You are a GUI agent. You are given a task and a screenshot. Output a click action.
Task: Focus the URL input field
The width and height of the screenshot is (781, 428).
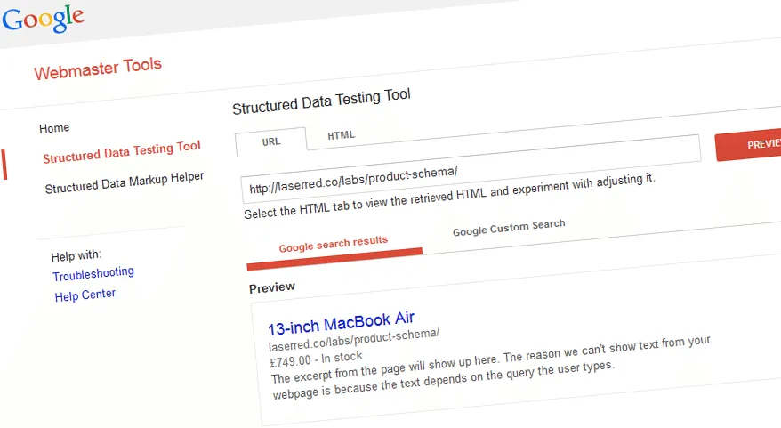pos(471,169)
